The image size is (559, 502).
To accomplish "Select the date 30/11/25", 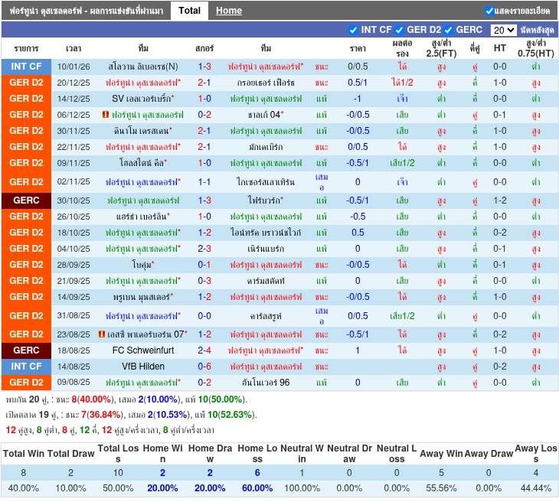I will 74,131.
